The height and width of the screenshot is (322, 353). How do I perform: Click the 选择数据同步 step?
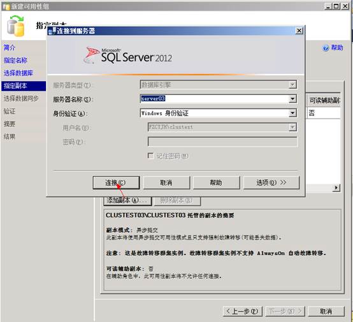(21, 98)
